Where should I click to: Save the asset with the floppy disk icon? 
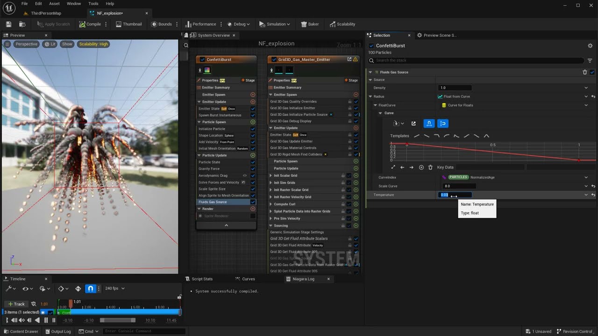tap(8, 24)
